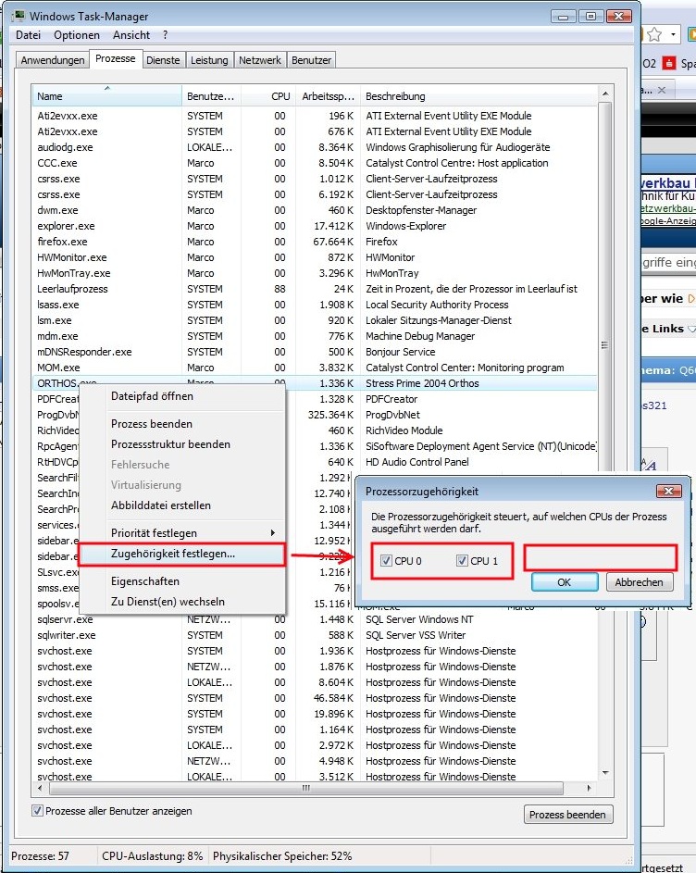Sort by the Arbeitssp... column header
The width and height of the screenshot is (696, 873).
(x=328, y=95)
